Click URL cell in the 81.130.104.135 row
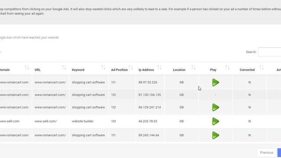281x158 pixels. 50,95
